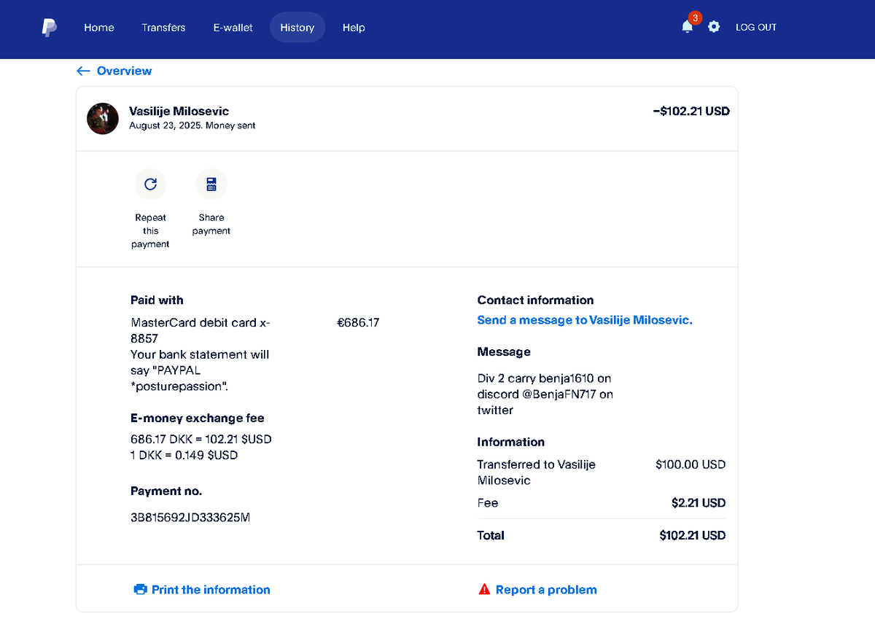Click the 'Payment no.' heading
Image resolution: width=875 pixels, height=619 pixels.
tap(166, 491)
